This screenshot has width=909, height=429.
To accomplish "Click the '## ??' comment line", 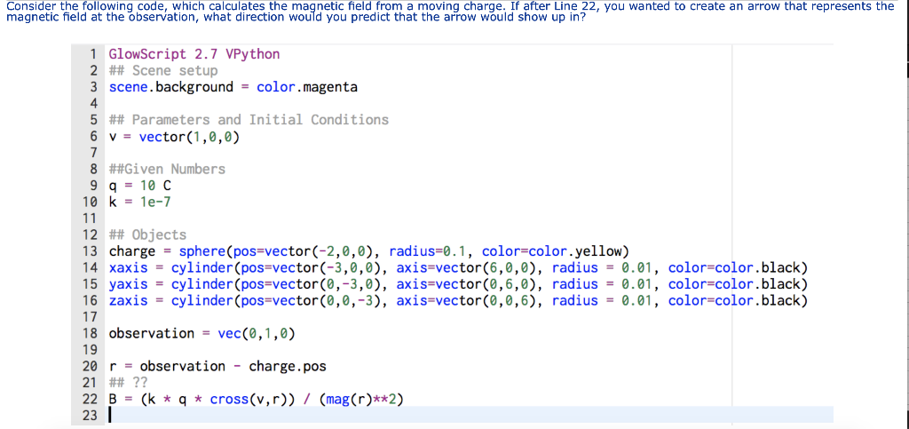I will (128, 383).
